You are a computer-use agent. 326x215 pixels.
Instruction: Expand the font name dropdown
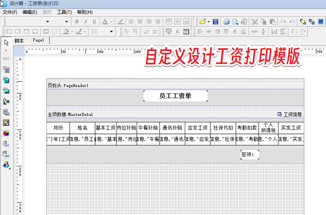point(47,22)
